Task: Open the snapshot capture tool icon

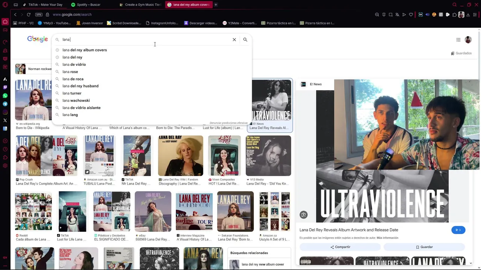Action: coord(390,15)
